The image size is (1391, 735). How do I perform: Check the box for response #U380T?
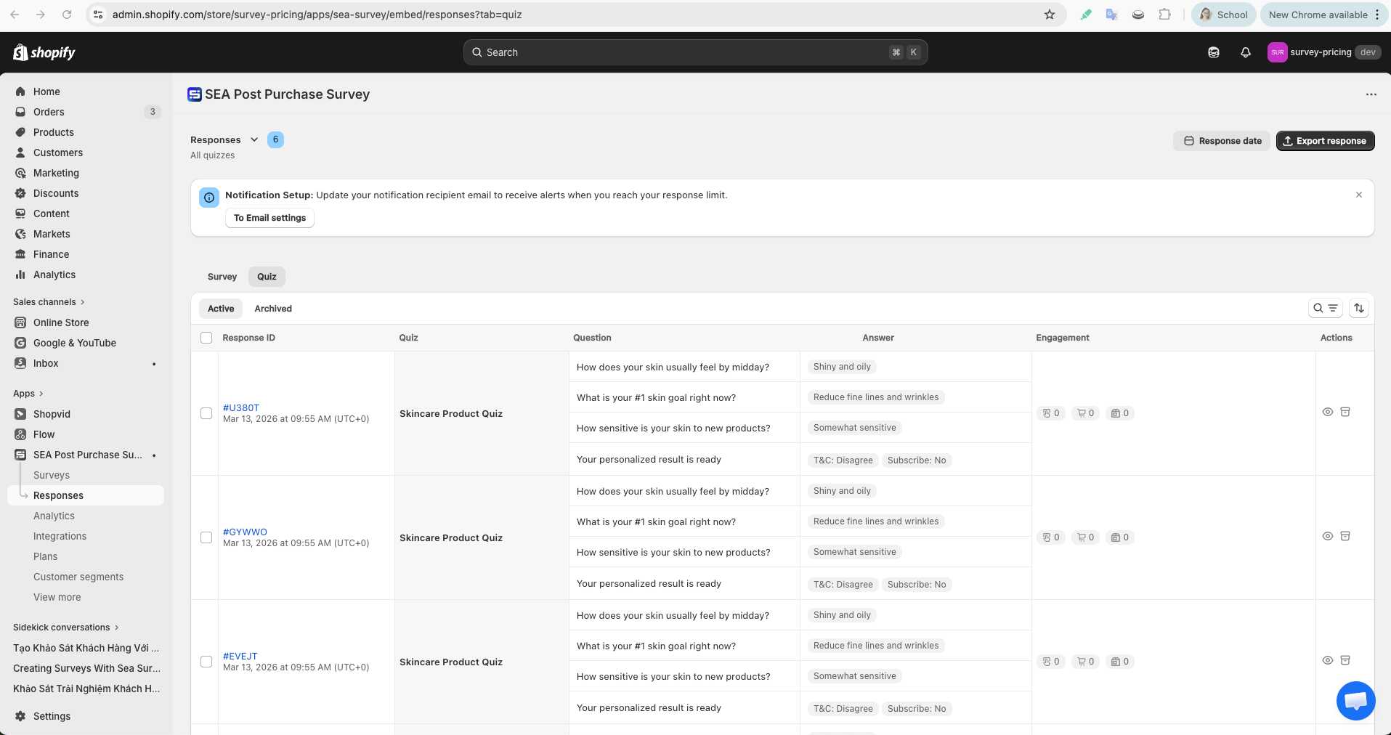pos(206,413)
